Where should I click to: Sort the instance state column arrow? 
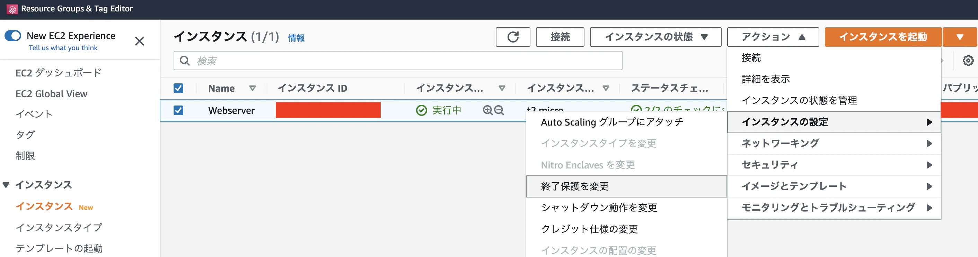pos(502,88)
